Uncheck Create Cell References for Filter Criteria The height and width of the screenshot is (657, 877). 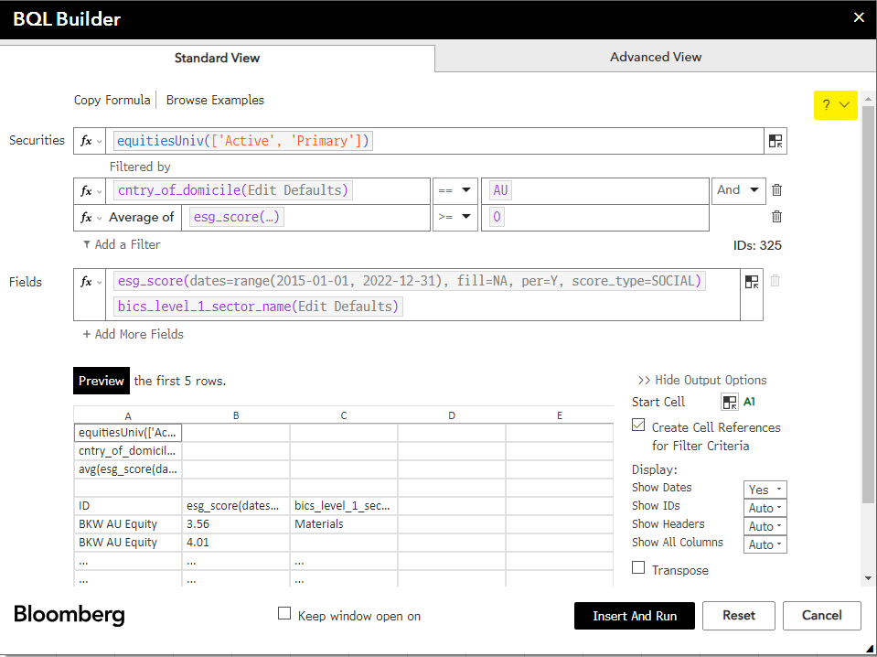637,426
